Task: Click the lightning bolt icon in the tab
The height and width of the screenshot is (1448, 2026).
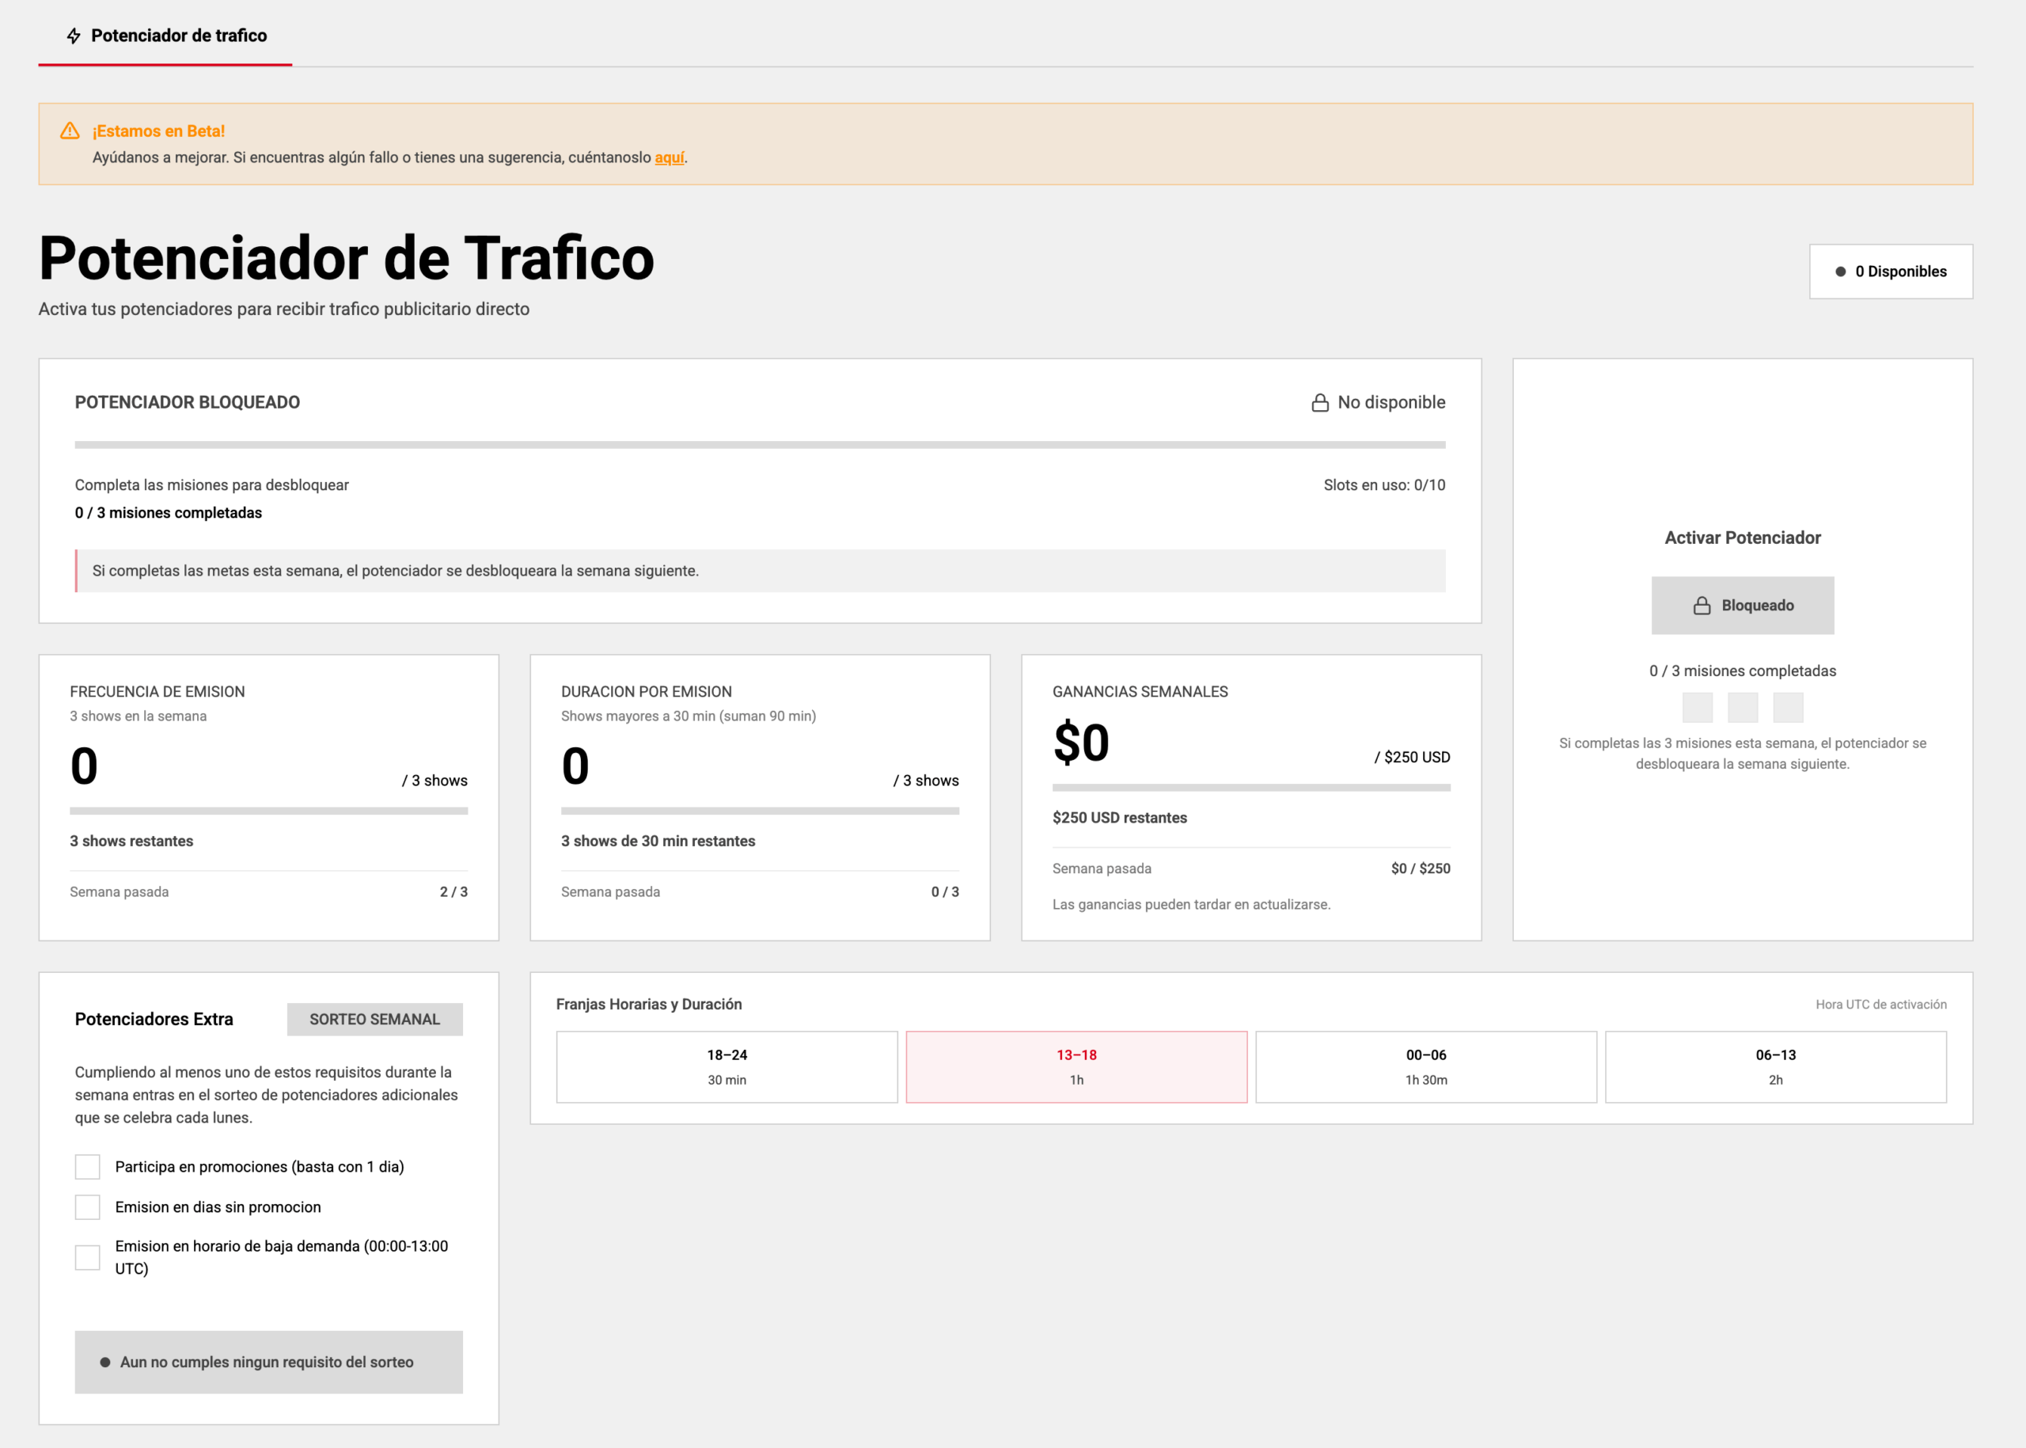Action: coord(74,36)
